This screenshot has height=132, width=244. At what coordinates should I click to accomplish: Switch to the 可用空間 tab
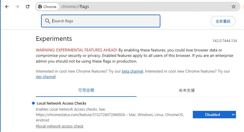click(x=86, y=90)
